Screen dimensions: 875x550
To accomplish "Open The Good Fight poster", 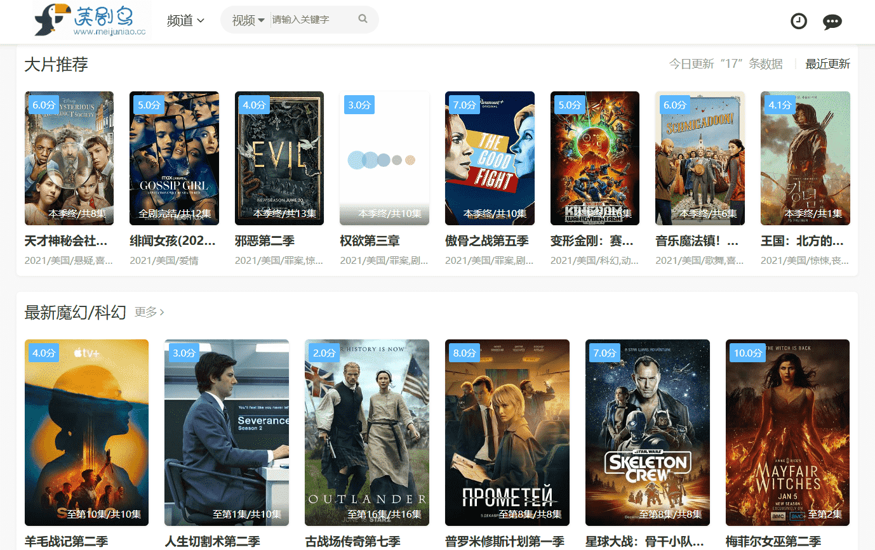I will pos(490,158).
